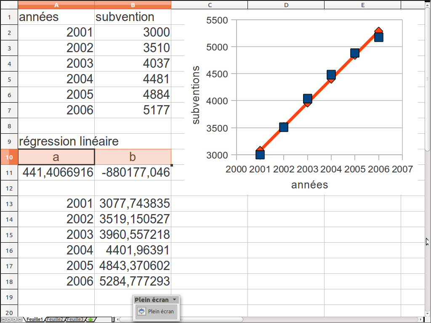Click the blue square marker at 2002
The image size is (431, 323).
(x=284, y=127)
